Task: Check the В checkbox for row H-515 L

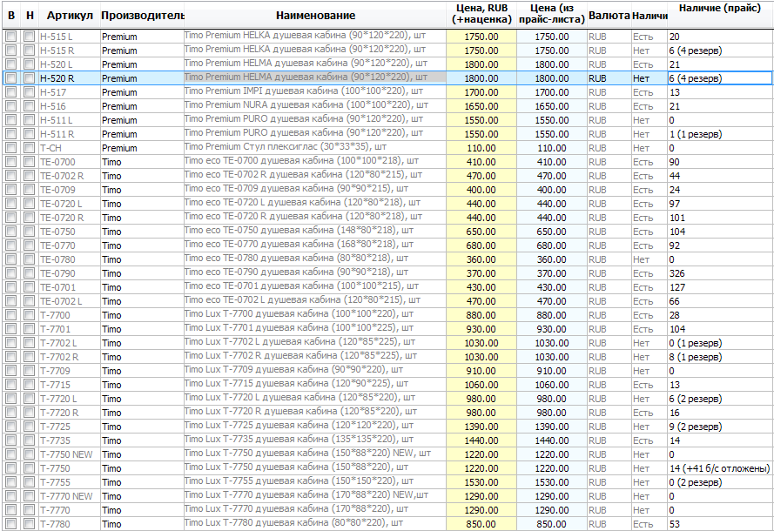Action: coord(10,37)
